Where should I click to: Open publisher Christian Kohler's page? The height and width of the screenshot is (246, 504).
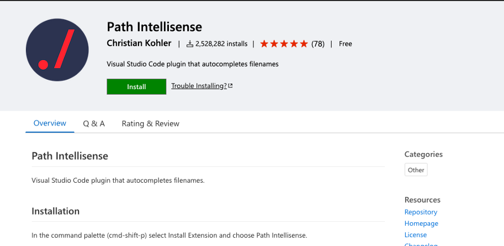(139, 43)
